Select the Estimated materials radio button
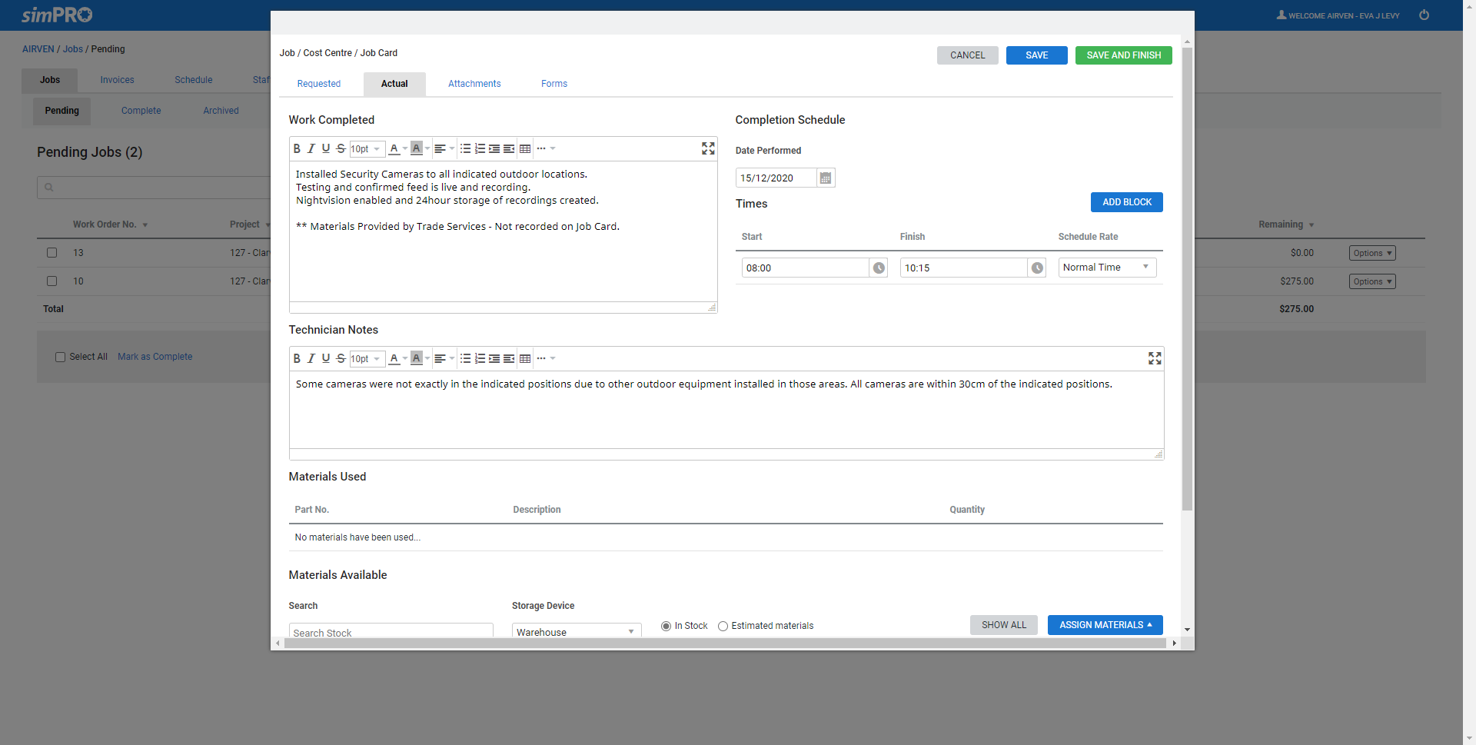Screen dimensions: 1476x745 coord(723,626)
